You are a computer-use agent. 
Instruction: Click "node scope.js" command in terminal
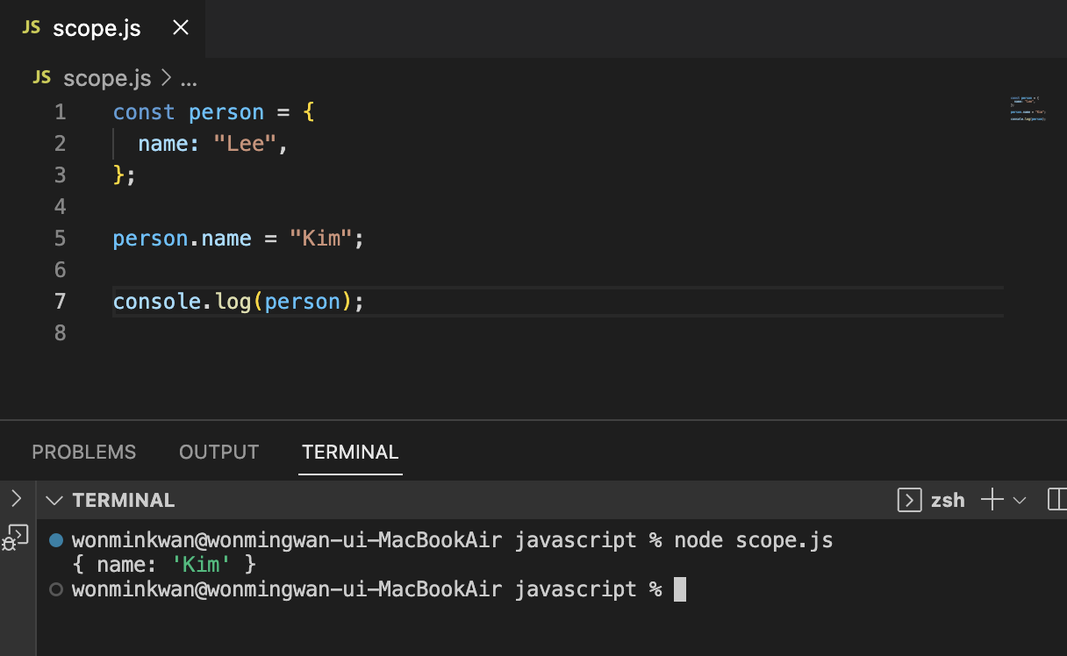click(754, 540)
